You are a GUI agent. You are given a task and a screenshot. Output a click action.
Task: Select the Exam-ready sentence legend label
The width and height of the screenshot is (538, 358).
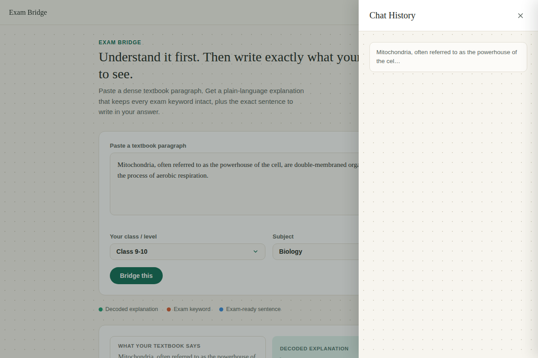pyautogui.click(x=253, y=309)
